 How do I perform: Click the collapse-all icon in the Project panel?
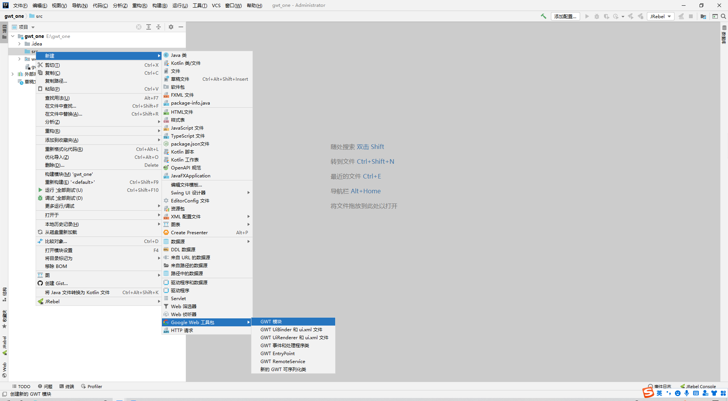click(158, 27)
